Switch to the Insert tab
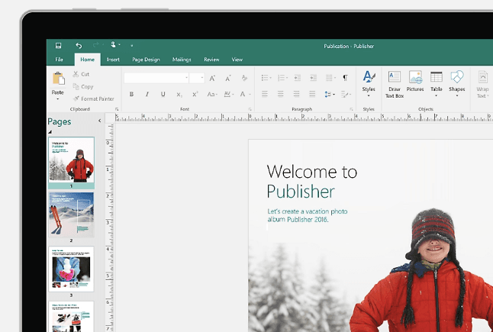The image size is (493, 332). pos(113,60)
